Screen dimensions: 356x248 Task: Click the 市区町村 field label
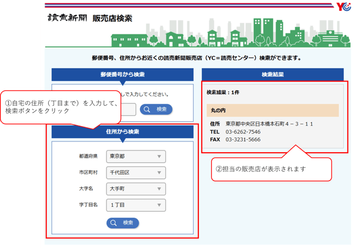point(88,172)
